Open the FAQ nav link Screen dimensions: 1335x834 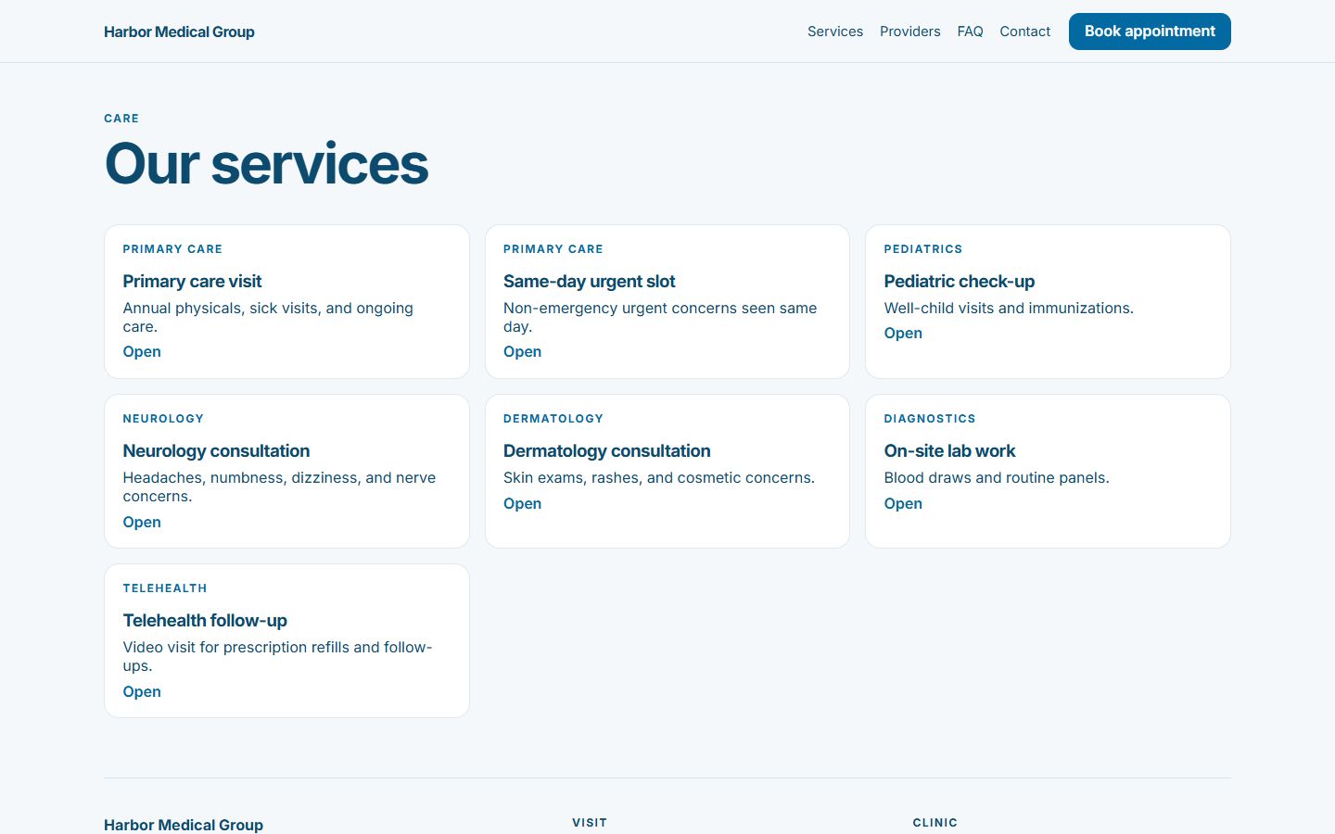coord(970,32)
